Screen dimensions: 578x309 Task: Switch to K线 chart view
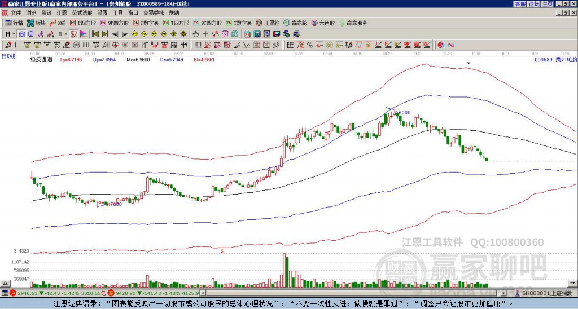click(58, 23)
